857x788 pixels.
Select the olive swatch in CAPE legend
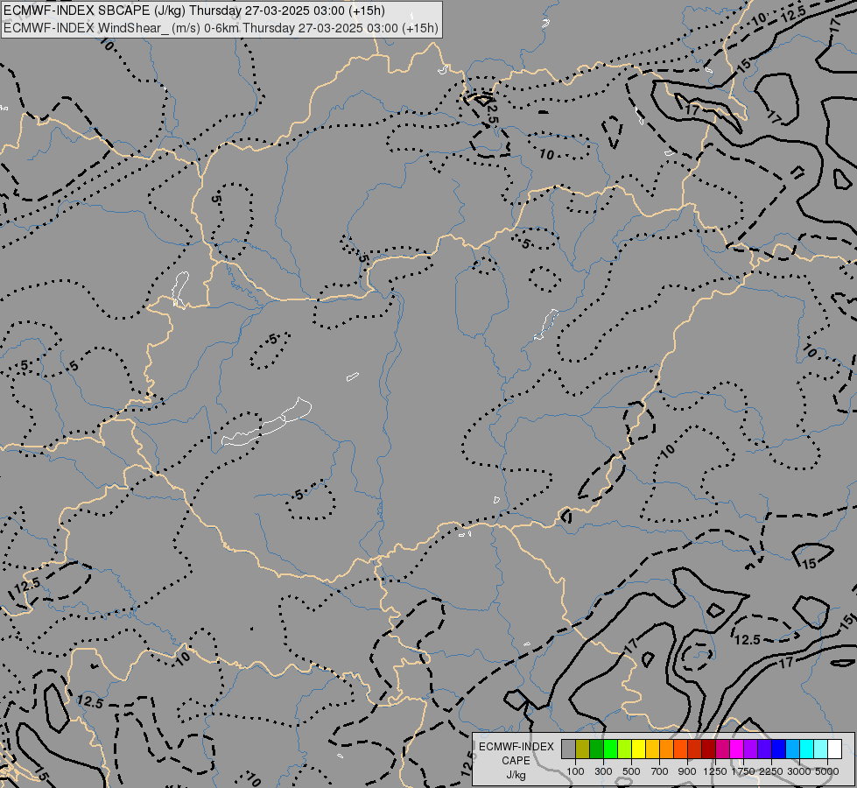click(583, 749)
